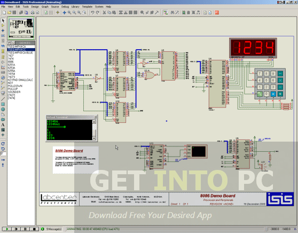
Task: Open the File menu
Action: coord(3,6)
